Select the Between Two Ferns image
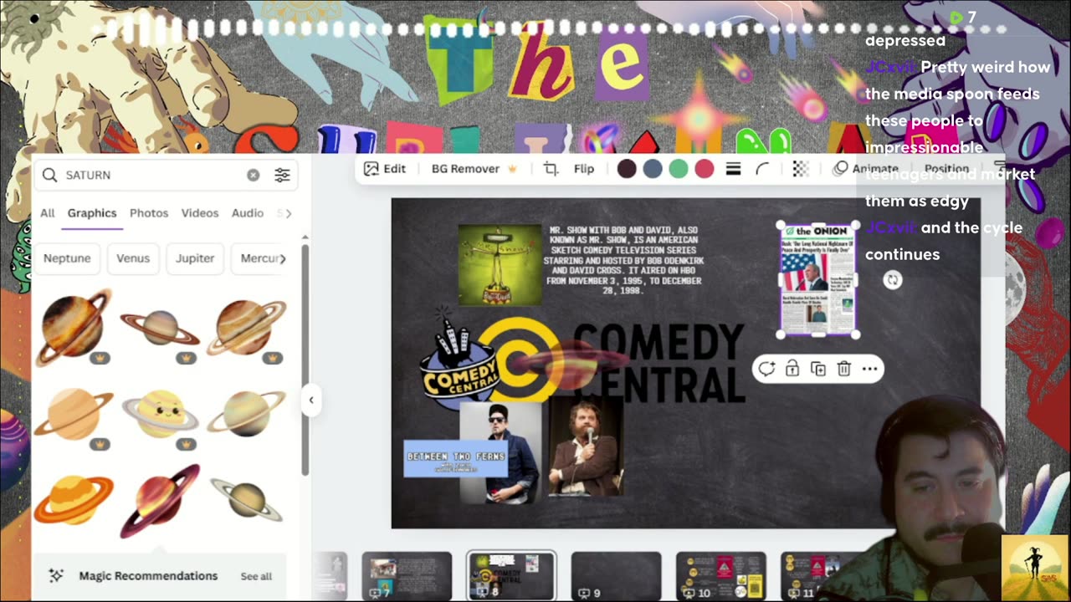This screenshot has width=1071, height=602. point(456,460)
